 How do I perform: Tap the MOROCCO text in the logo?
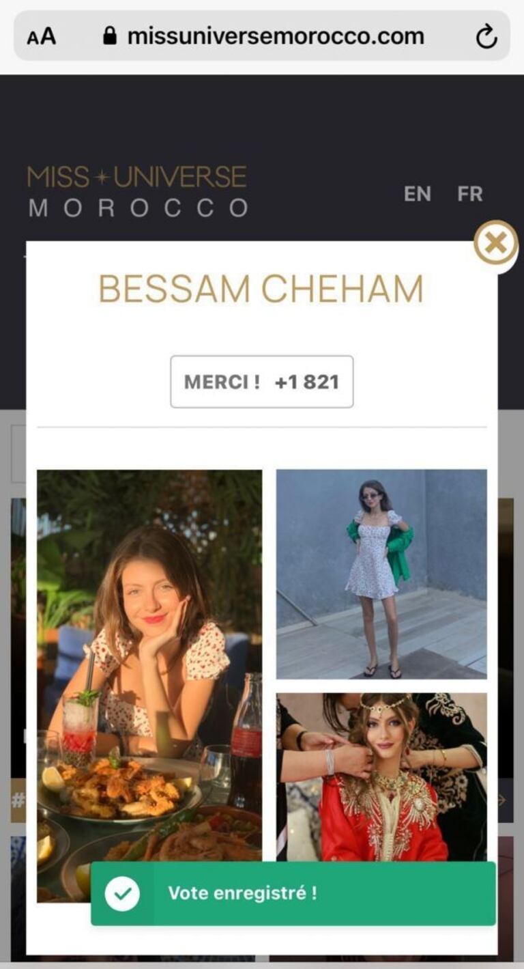click(x=139, y=208)
